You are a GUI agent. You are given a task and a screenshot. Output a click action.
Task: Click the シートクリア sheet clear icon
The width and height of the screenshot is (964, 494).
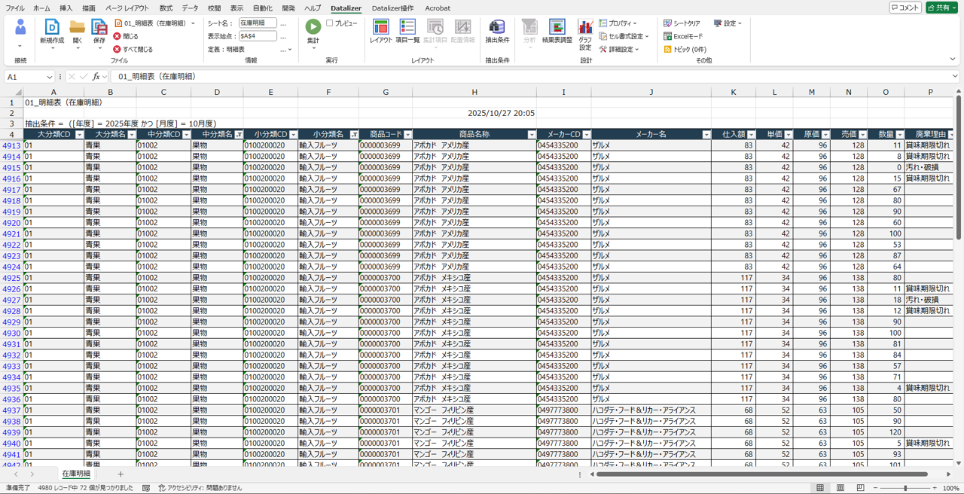[668, 23]
